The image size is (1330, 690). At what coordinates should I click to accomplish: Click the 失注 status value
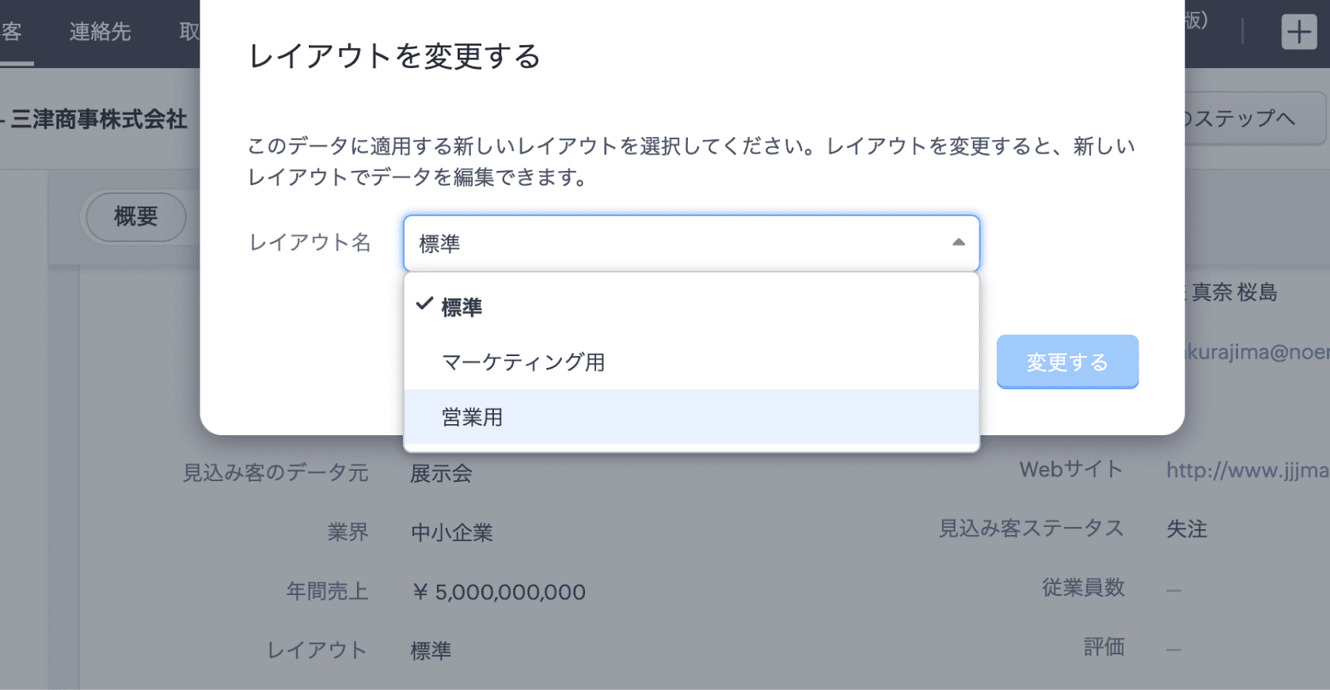coord(1187,529)
